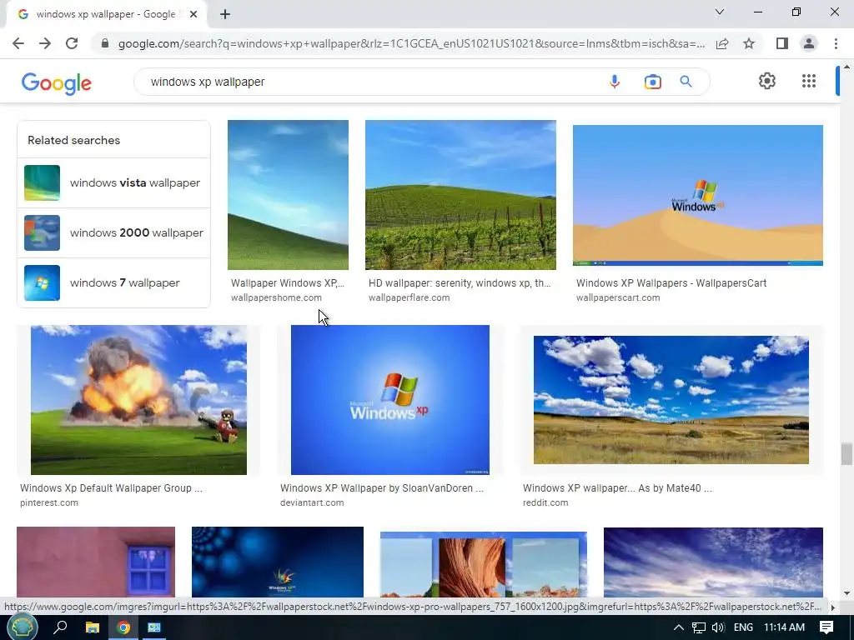
Task: Switch to Chrome on the taskbar
Action: 123,627
